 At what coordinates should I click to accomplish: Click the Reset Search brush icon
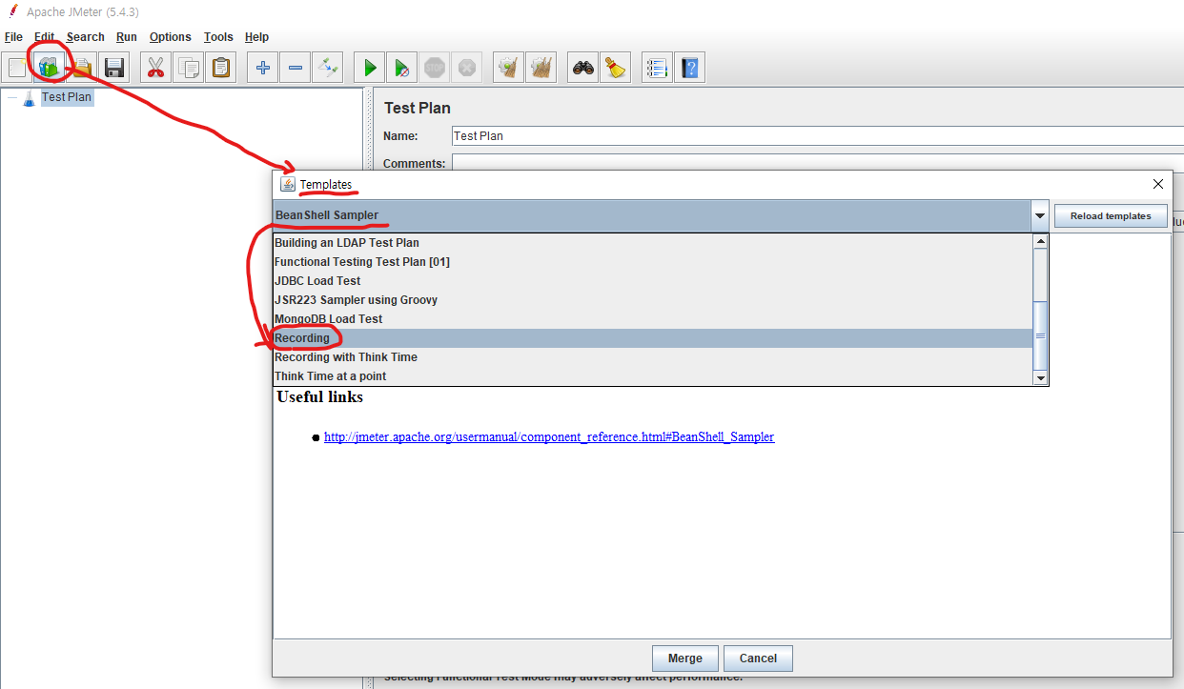[x=616, y=68]
